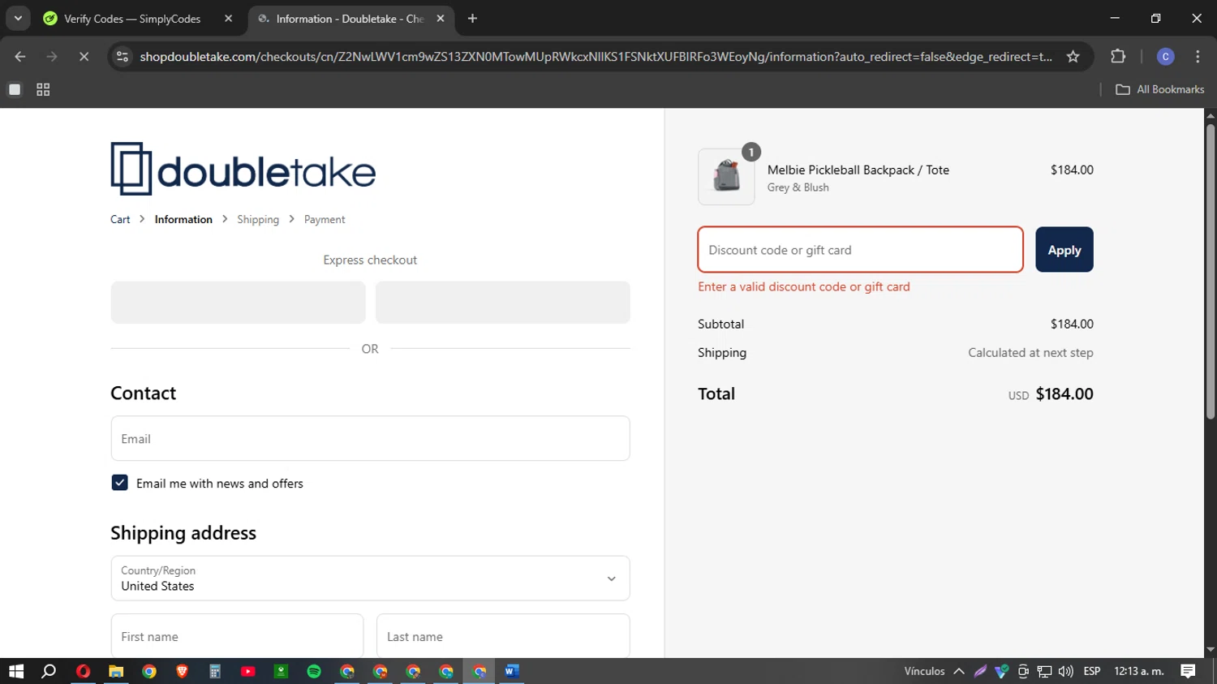Open the purple feather tray icon

[981, 671]
